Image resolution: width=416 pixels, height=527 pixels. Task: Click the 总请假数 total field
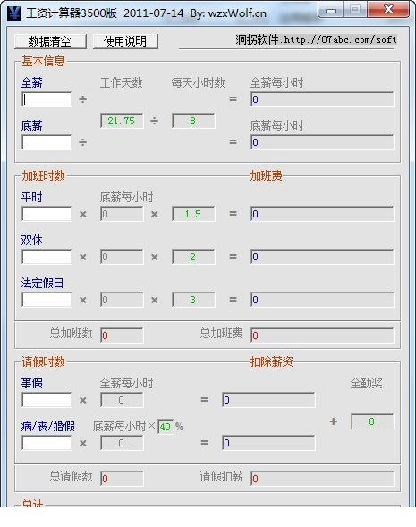tap(122, 479)
